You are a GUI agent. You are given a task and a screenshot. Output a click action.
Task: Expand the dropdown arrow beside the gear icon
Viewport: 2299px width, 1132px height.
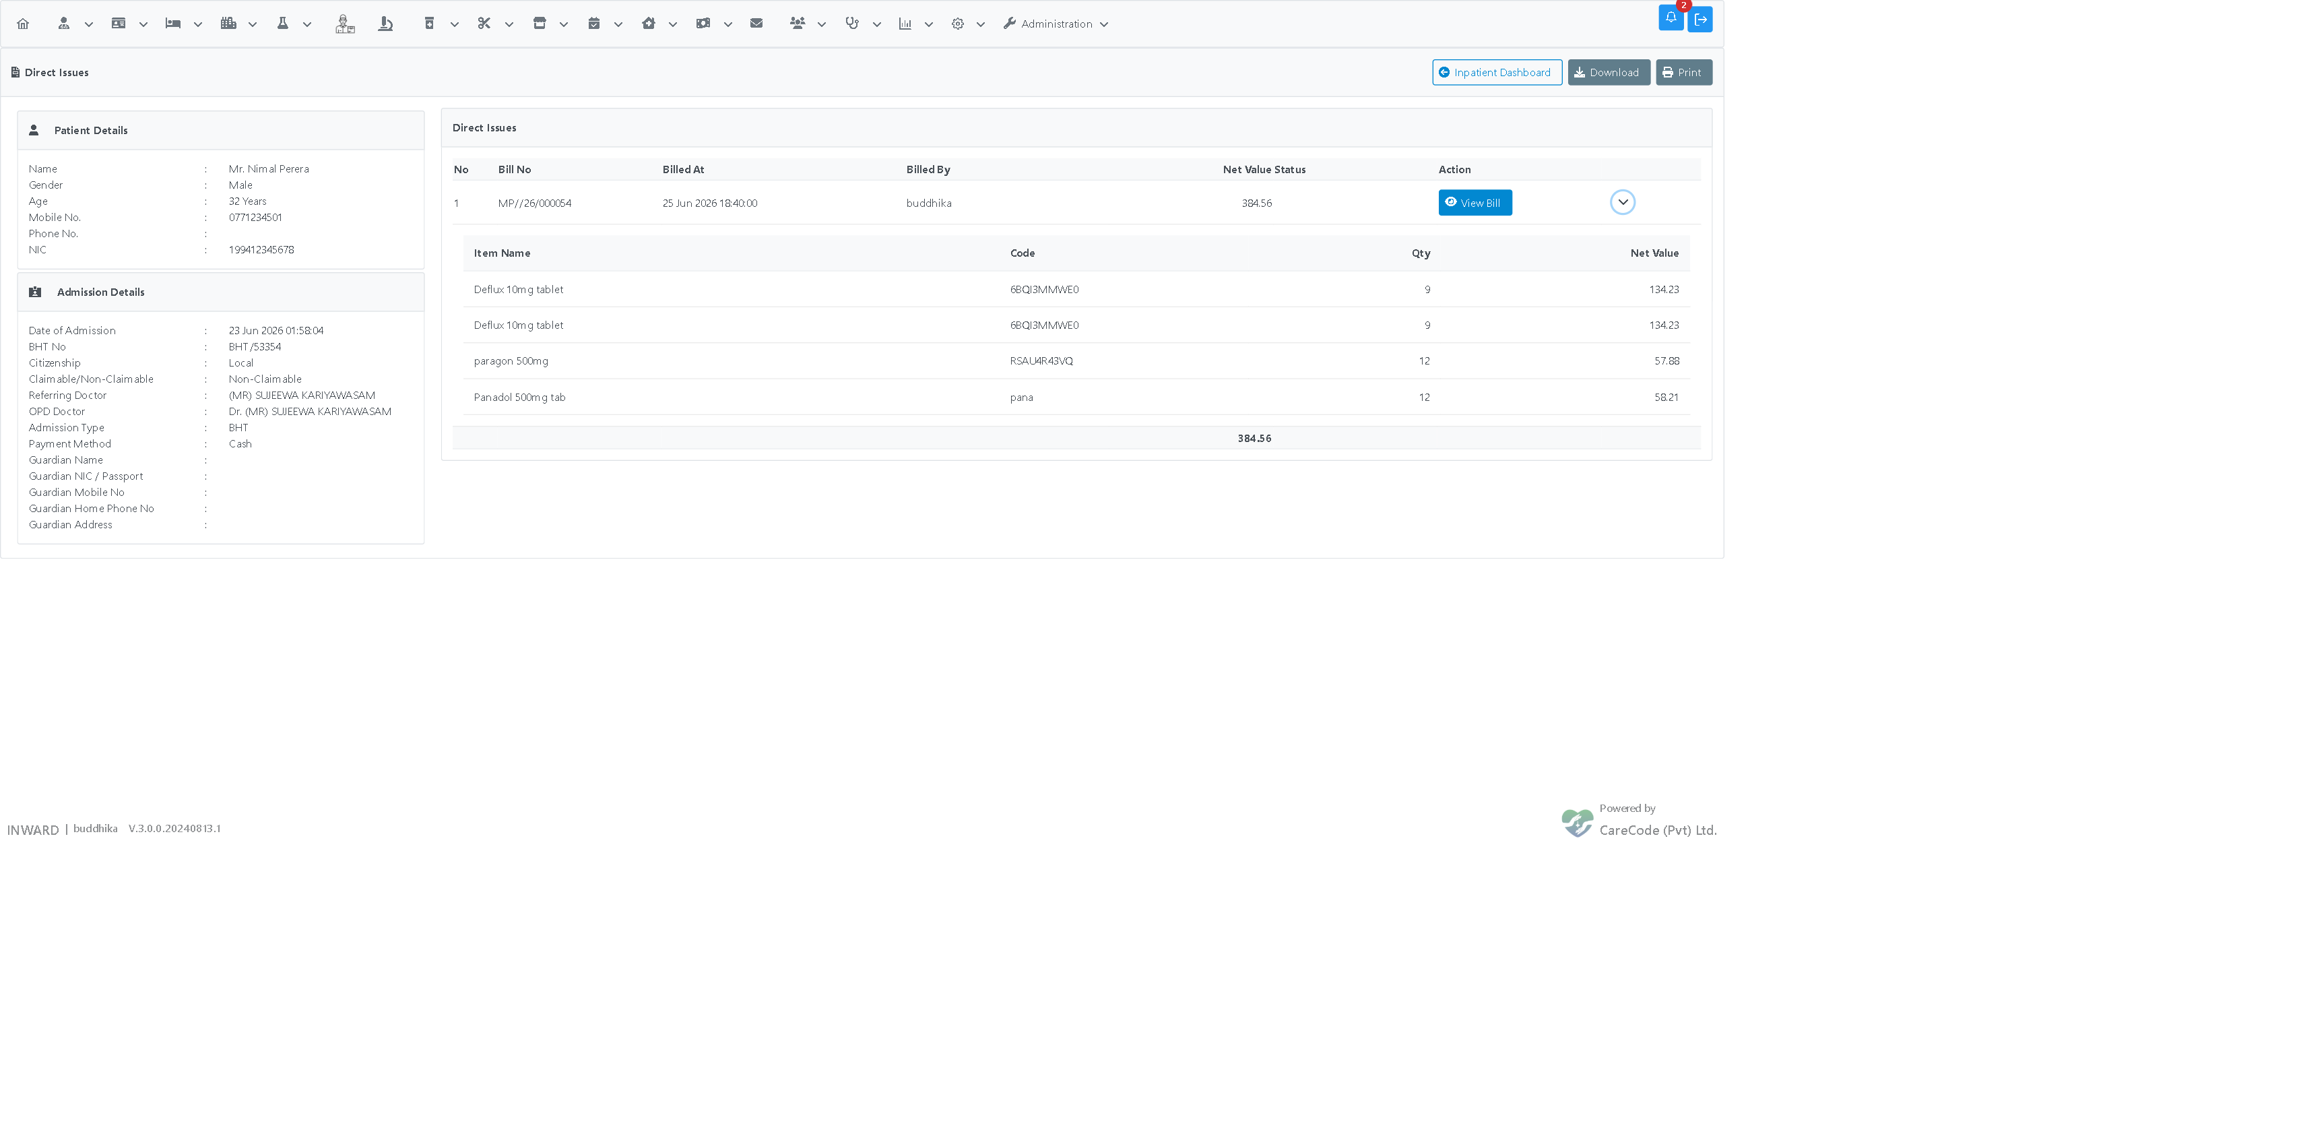[980, 25]
